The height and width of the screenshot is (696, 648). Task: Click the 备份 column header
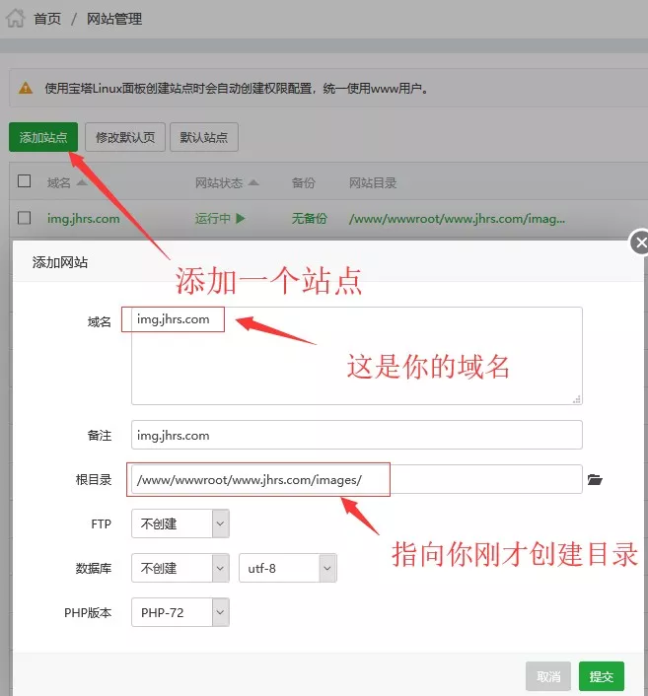[x=304, y=182]
